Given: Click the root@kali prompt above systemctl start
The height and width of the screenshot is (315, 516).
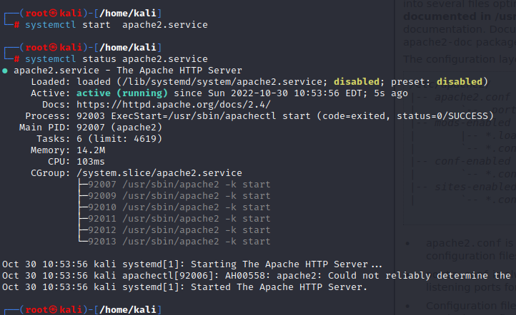Looking at the screenshot, I should tap(83, 14).
